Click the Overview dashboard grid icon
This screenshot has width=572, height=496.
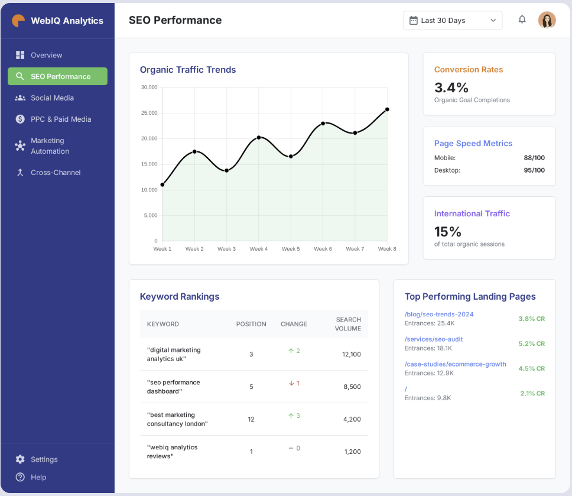coord(20,55)
